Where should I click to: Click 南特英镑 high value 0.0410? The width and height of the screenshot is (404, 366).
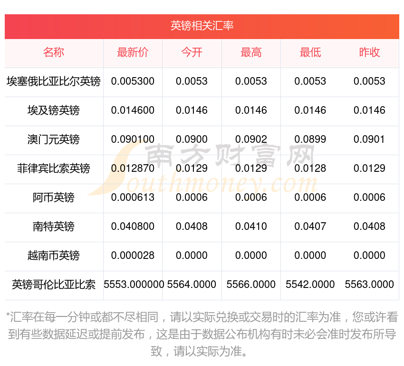251,227
